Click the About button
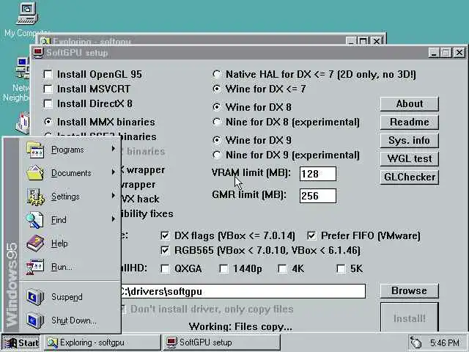The height and width of the screenshot is (352, 469). click(410, 104)
